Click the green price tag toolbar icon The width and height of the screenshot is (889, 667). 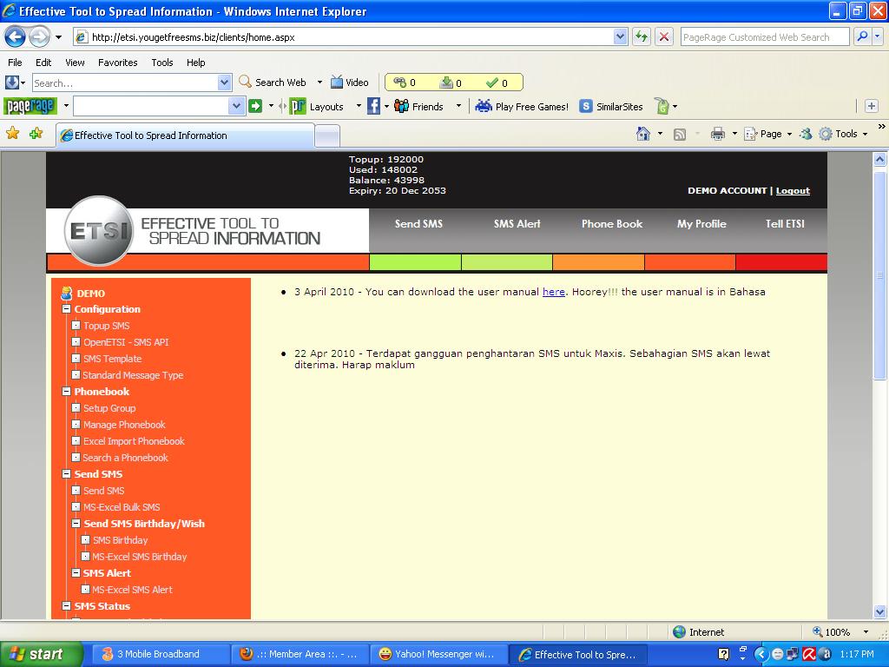point(662,106)
